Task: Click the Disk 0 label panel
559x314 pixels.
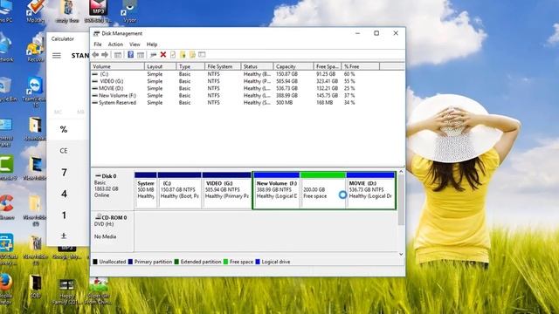Action: [113, 190]
